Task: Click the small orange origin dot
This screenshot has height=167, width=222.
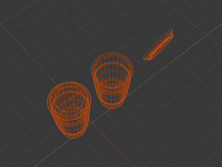Action: [127, 15]
